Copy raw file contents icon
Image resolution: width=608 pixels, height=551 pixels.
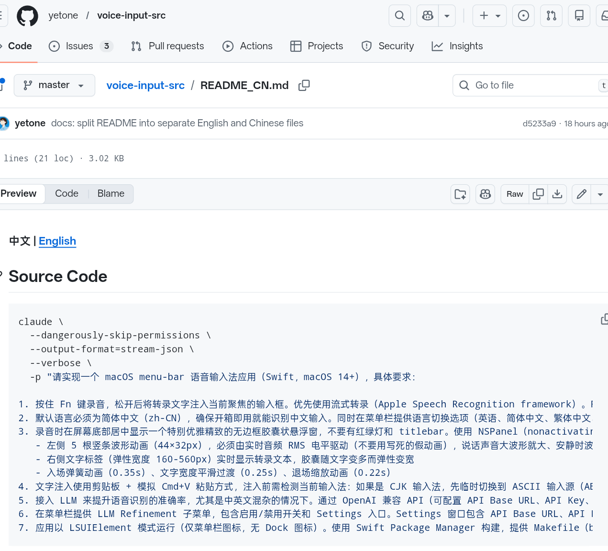tap(538, 194)
